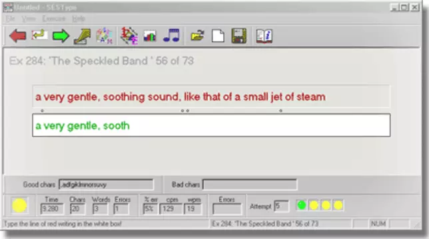Screen dimensions: 429x239
Task: Click the scattered colorful letters icon
Action: (x=104, y=36)
